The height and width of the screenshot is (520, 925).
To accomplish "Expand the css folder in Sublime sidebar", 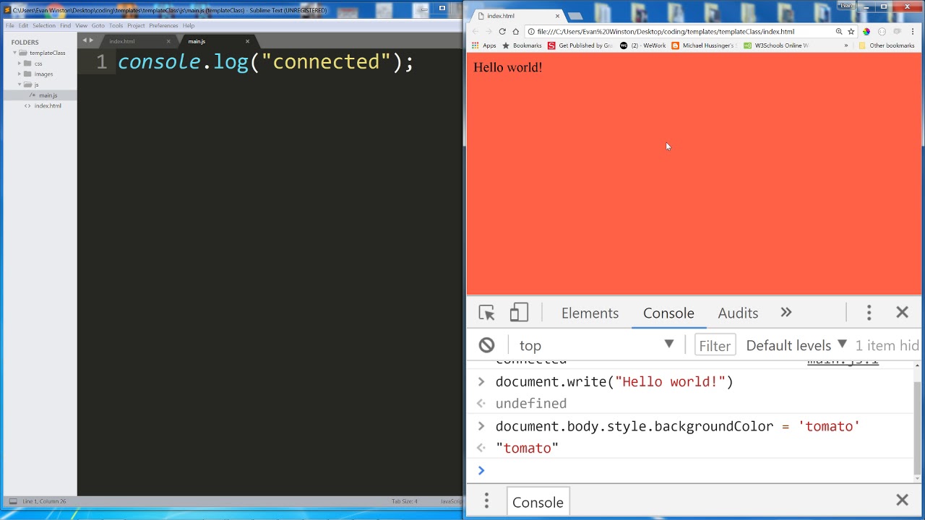I will pos(20,64).
